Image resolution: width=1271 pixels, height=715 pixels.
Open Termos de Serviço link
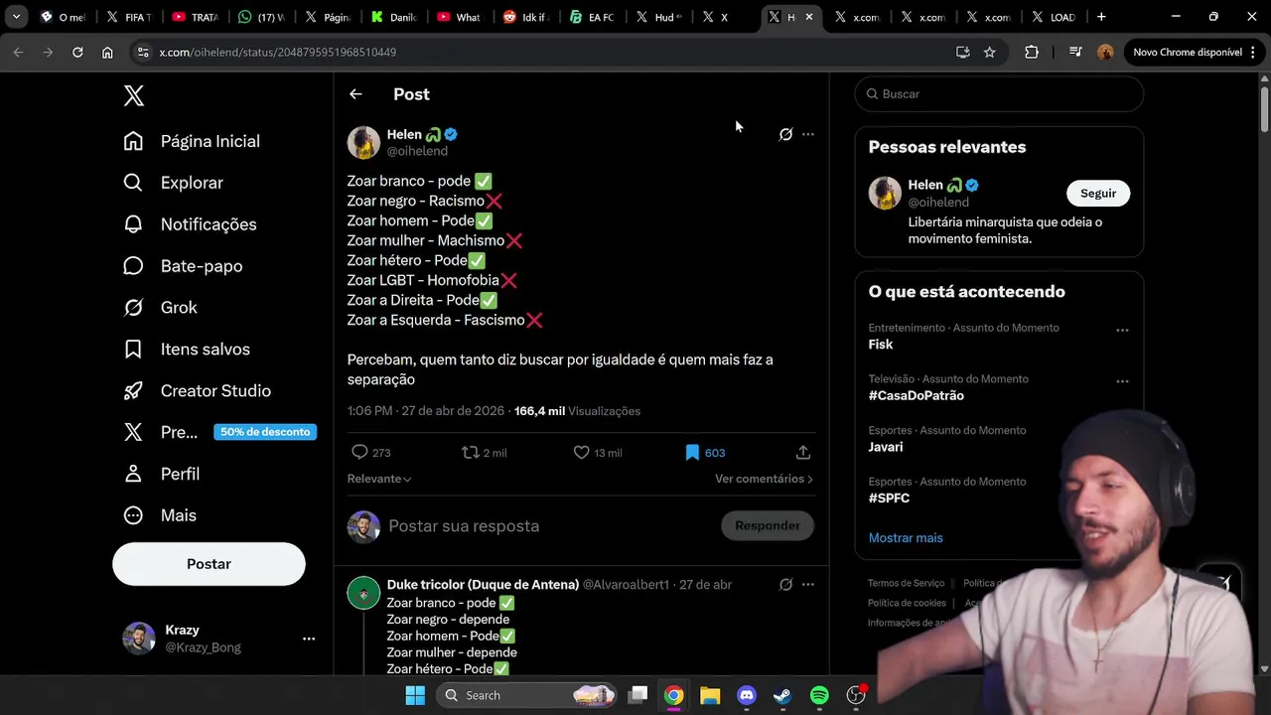pyautogui.click(x=907, y=584)
